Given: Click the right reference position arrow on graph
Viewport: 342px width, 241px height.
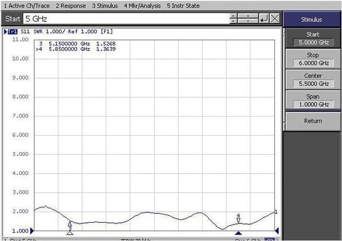Looking at the screenshot, I should point(276,230).
